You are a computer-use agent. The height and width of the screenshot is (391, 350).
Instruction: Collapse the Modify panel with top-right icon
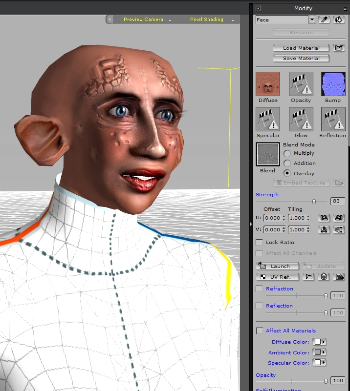345,8
